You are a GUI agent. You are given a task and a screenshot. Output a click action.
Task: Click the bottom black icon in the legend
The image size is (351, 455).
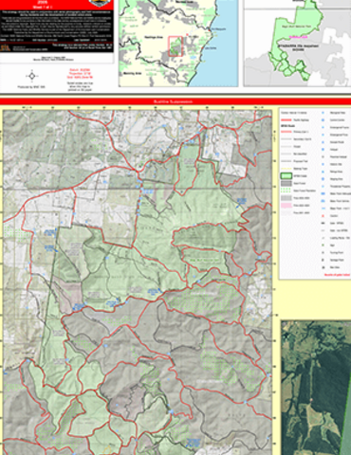(323, 267)
